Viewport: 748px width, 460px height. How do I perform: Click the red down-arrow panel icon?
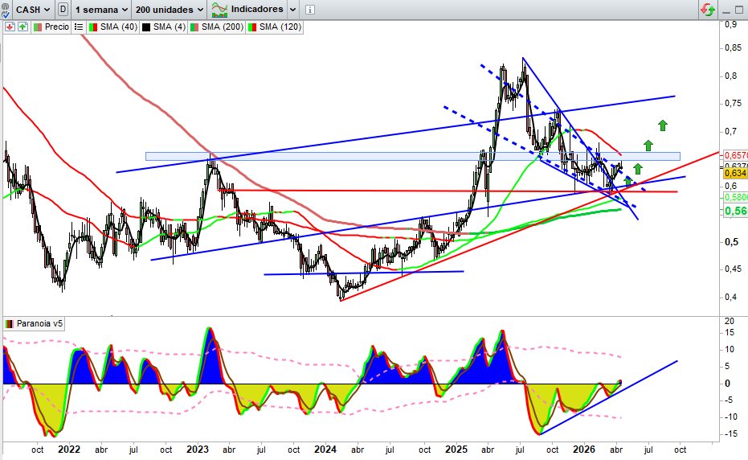click(10, 27)
